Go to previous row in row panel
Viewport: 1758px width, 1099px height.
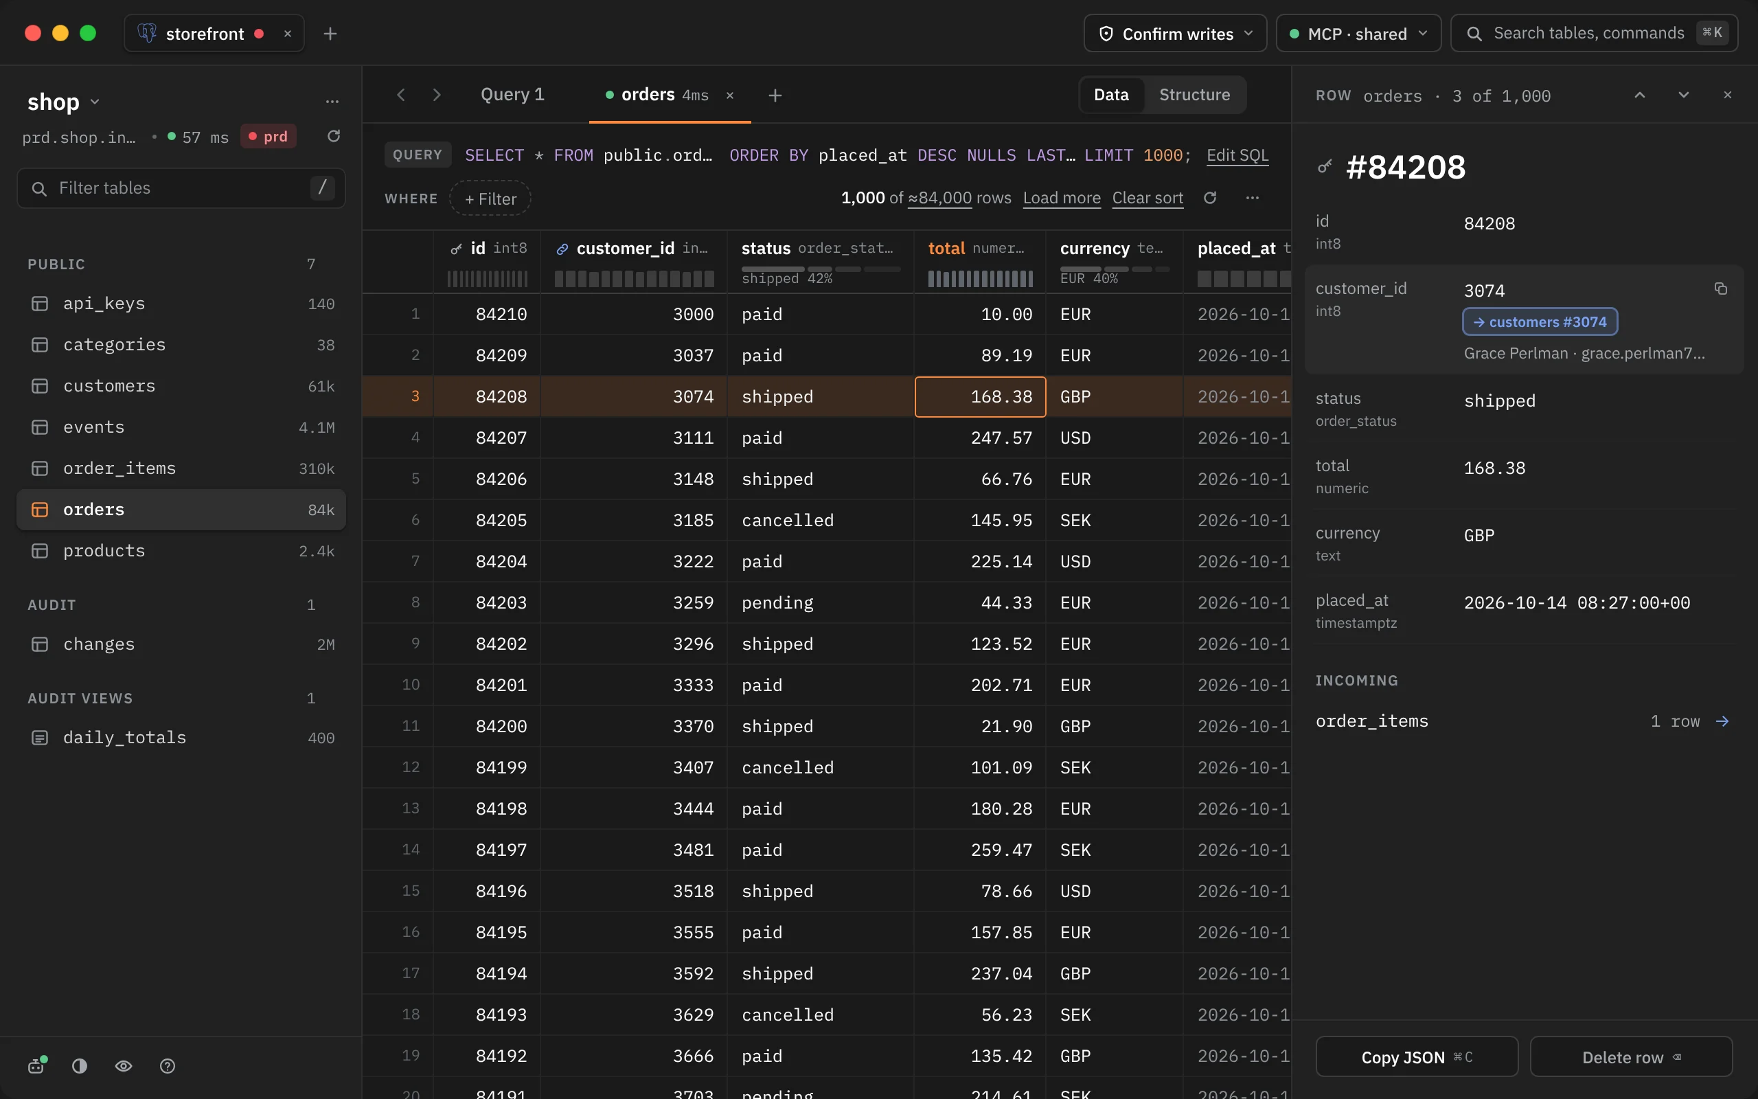tap(1640, 95)
